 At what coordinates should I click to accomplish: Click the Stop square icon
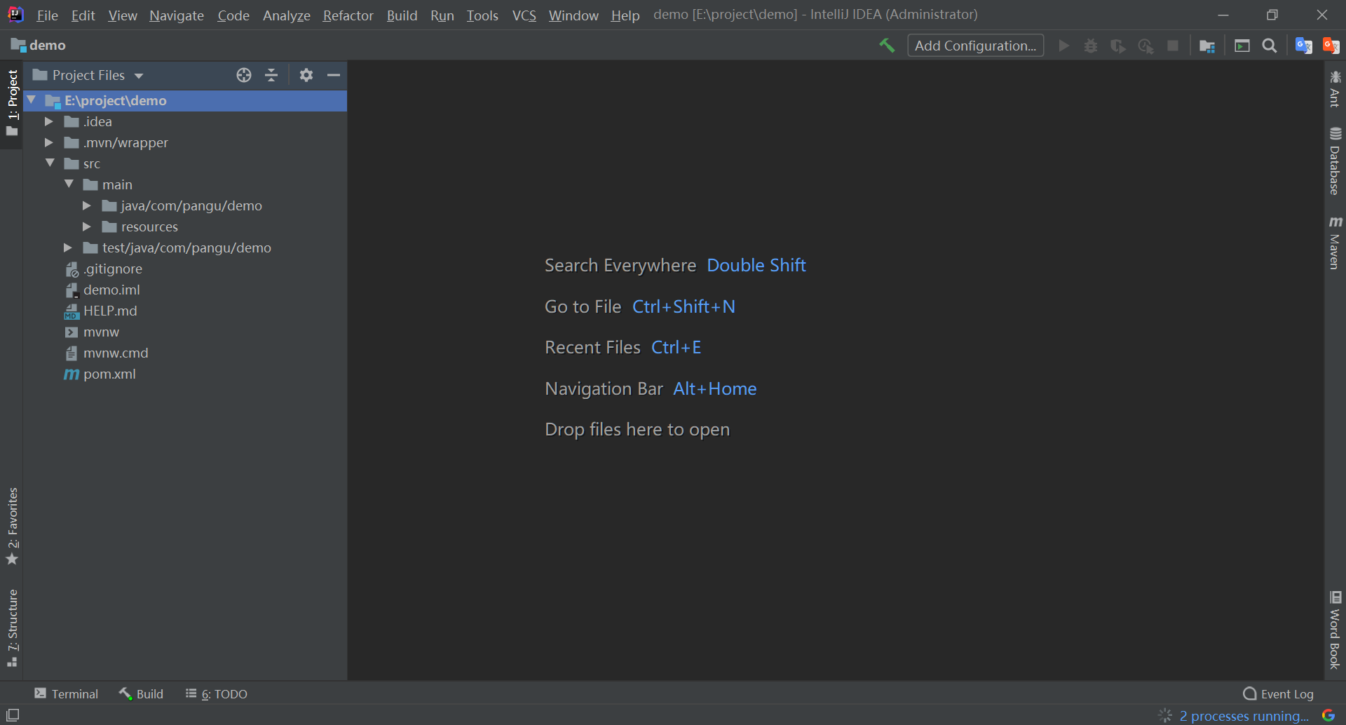[1173, 46]
